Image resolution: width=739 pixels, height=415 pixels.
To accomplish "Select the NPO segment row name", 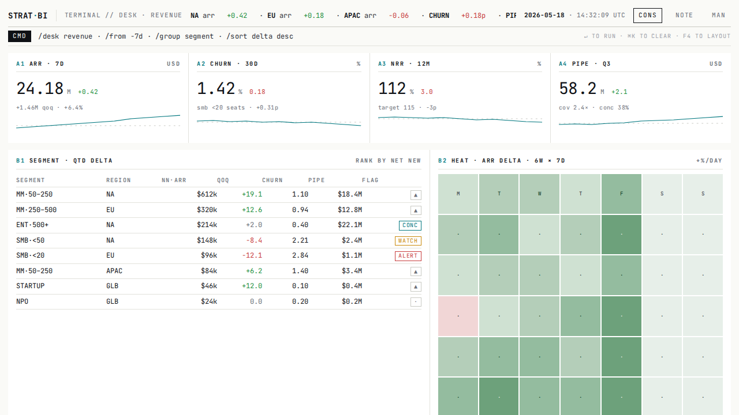I will pyautogui.click(x=22, y=301).
